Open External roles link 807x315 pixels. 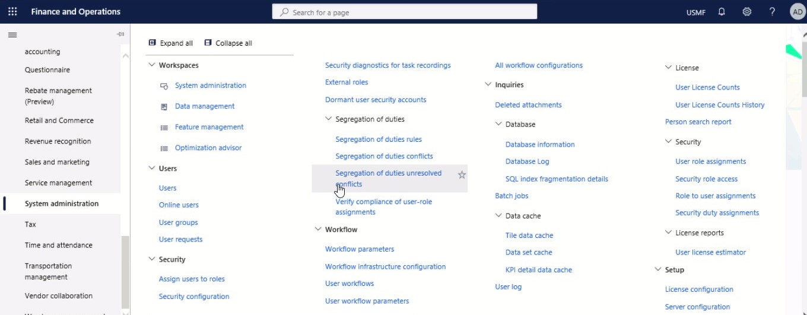347,82
